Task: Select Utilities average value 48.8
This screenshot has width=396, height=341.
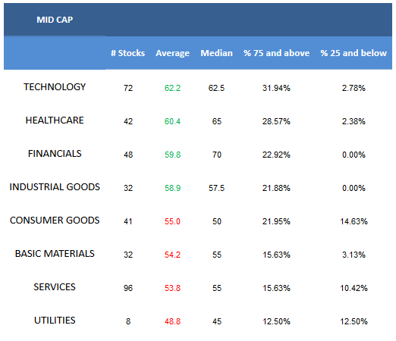Action: 172,321
